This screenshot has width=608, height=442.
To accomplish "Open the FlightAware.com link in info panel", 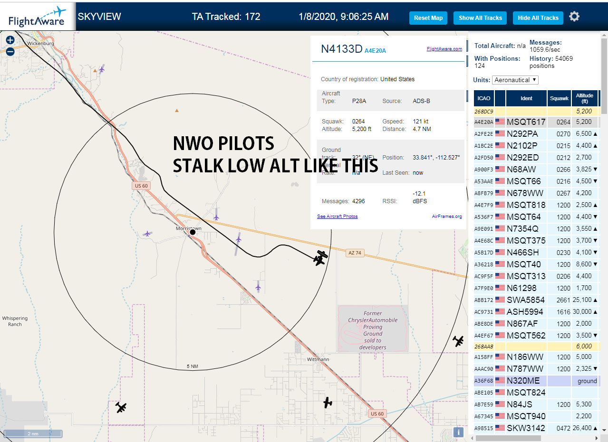I will pos(444,49).
